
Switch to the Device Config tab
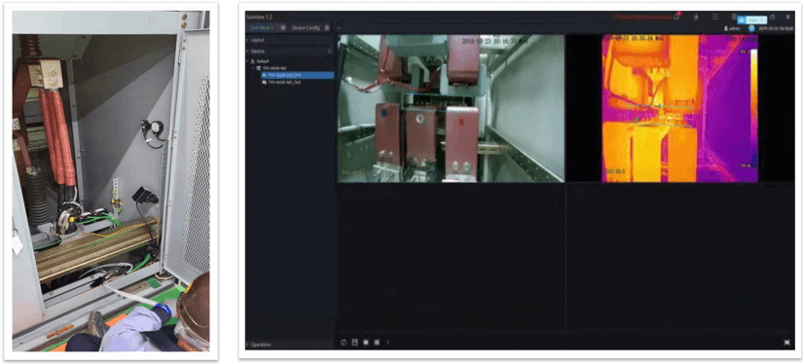point(306,27)
